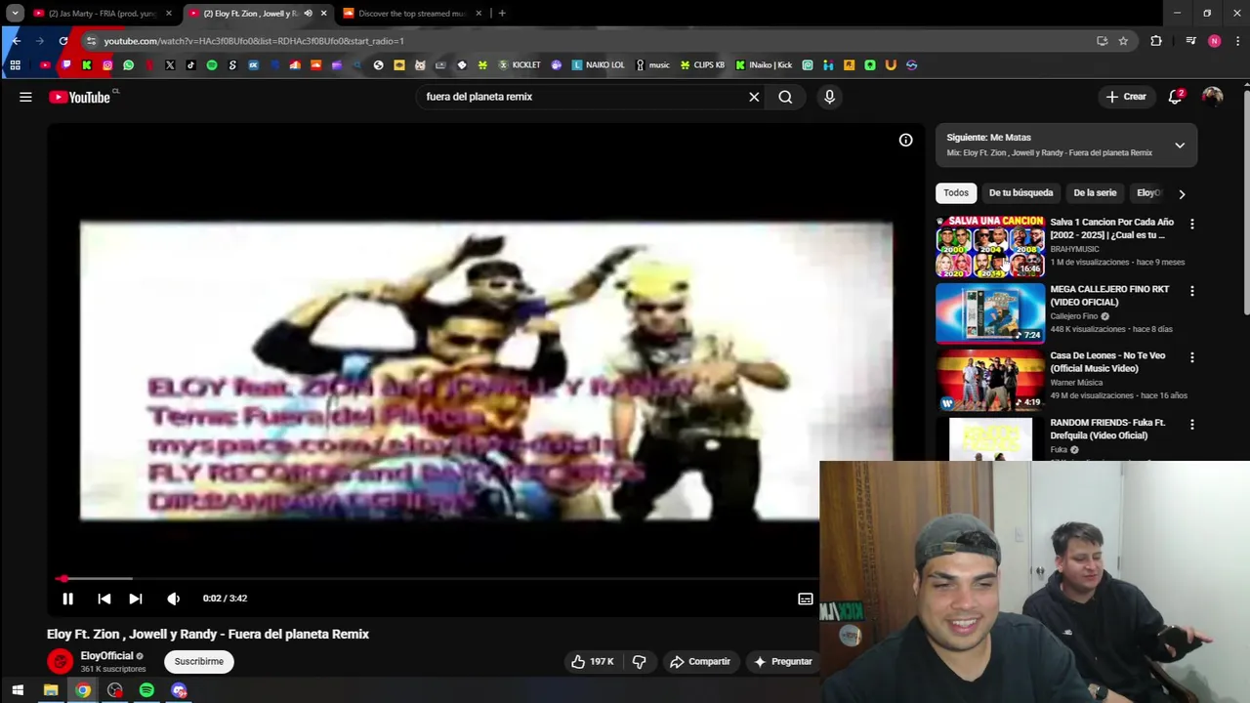The height and width of the screenshot is (703, 1250).
Task: Open Casa De Leones No Te Veo title
Action: point(1107,362)
